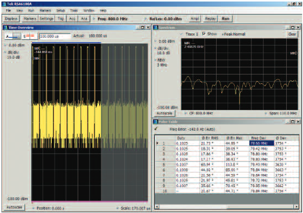Clear the spectrum trace with the Clear button
Screen dimensions: 303x213
click(292, 34)
